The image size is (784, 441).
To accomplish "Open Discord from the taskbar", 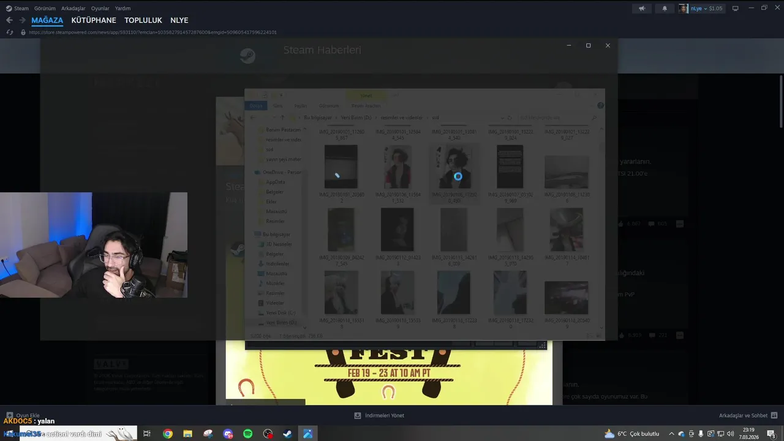I will point(228,434).
